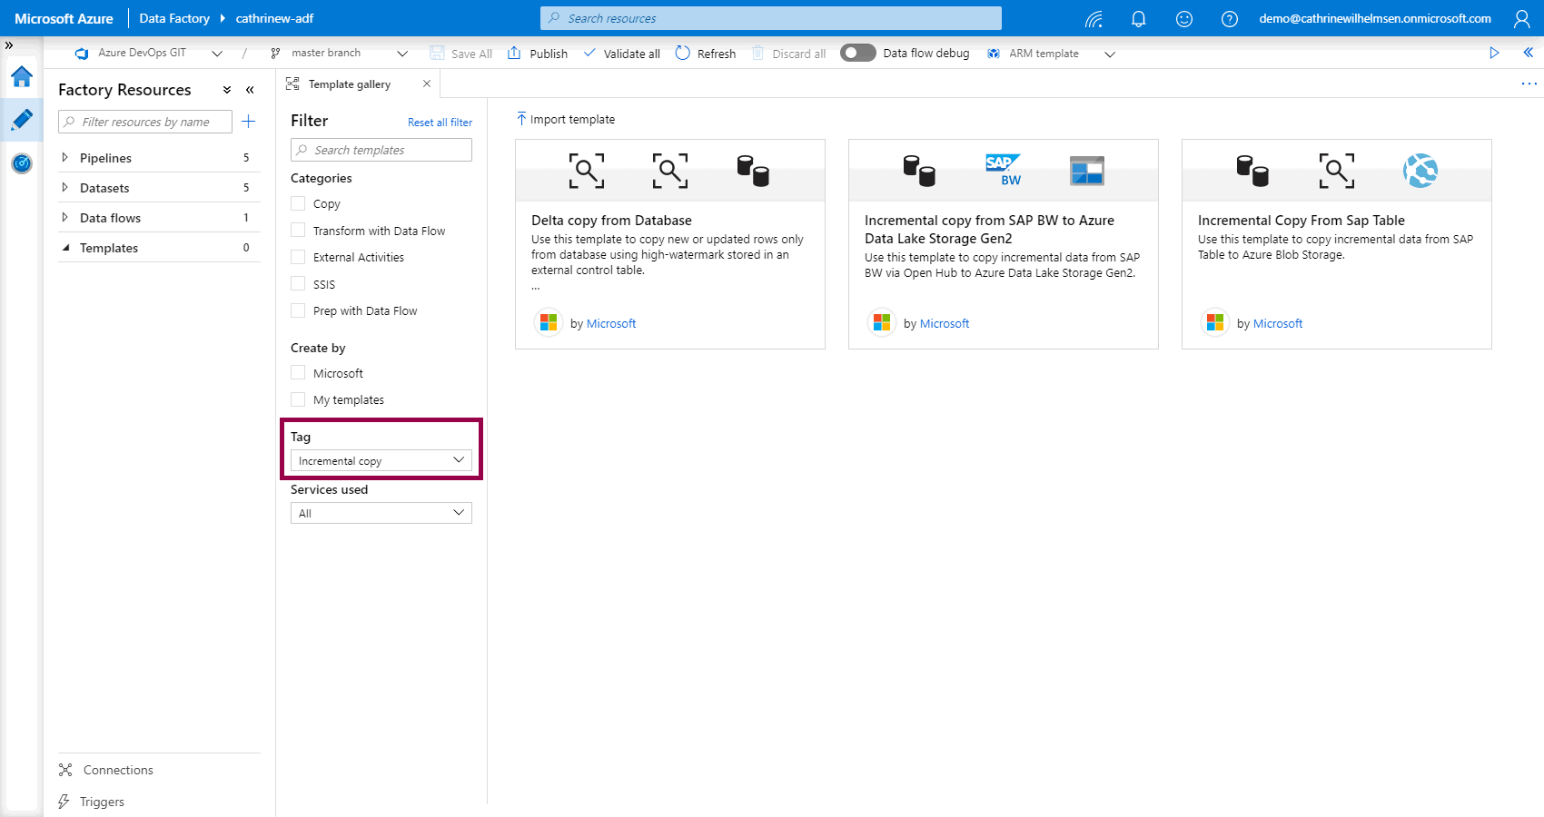Image resolution: width=1544 pixels, height=817 pixels.
Task: Click the Home icon in left sidebar
Action: (21, 77)
